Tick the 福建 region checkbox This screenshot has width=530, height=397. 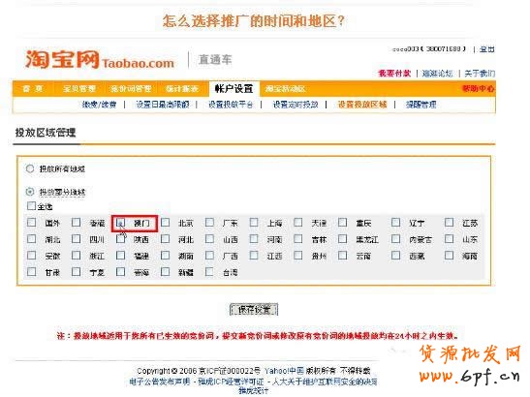click(120, 255)
